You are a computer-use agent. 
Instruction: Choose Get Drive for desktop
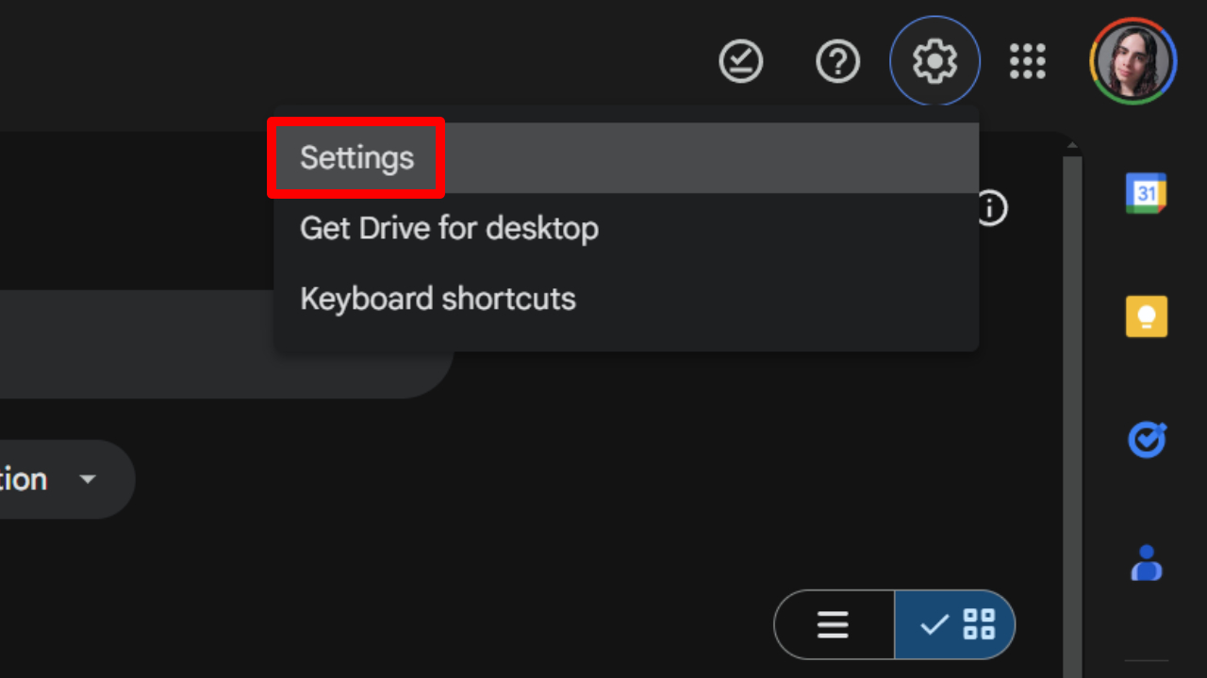pyautogui.click(x=449, y=229)
